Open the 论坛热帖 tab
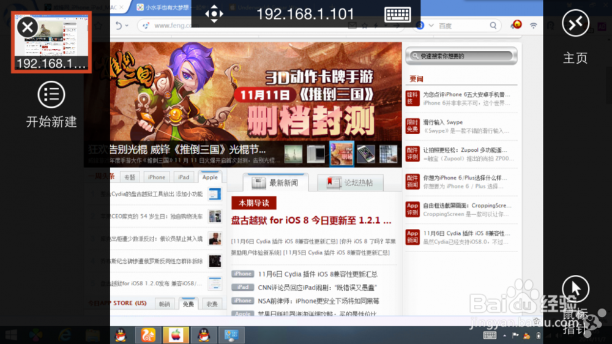 click(x=350, y=182)
